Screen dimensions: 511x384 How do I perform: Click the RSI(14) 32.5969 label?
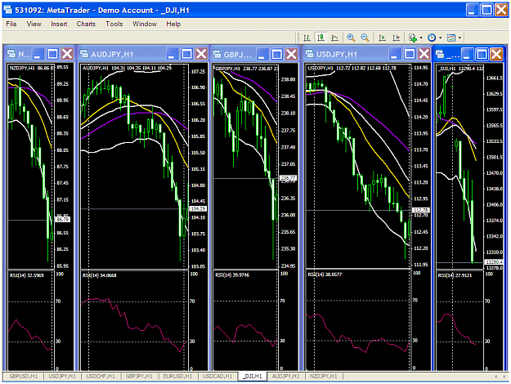pos(26,275)
